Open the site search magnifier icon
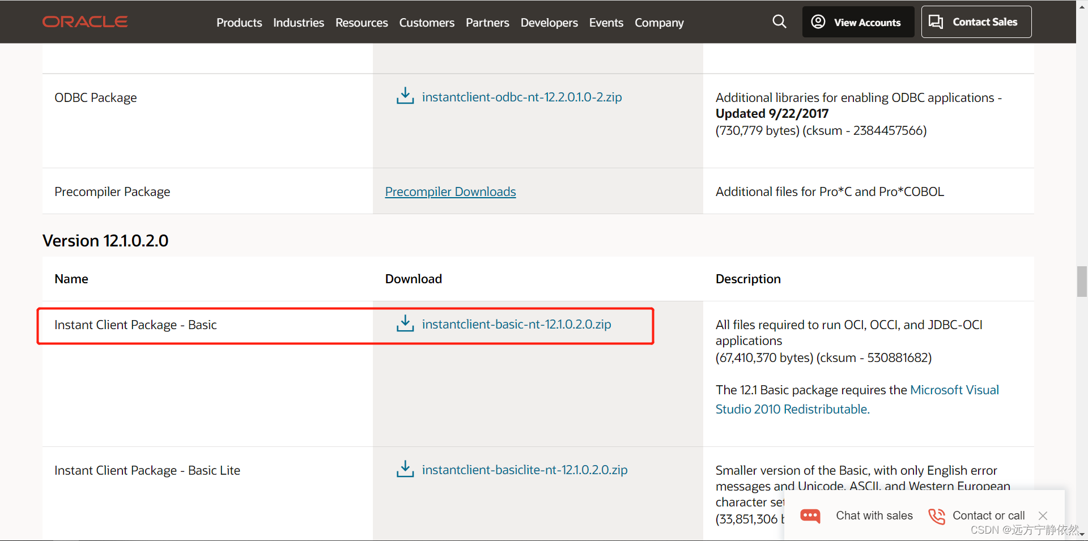 click(x=779, y=22)
